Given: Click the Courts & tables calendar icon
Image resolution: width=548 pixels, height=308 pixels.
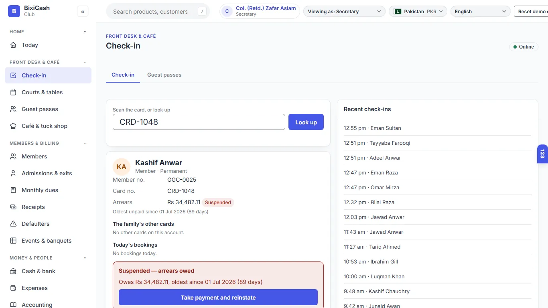Looking at the screenshot, I should (x=13, y=92).
